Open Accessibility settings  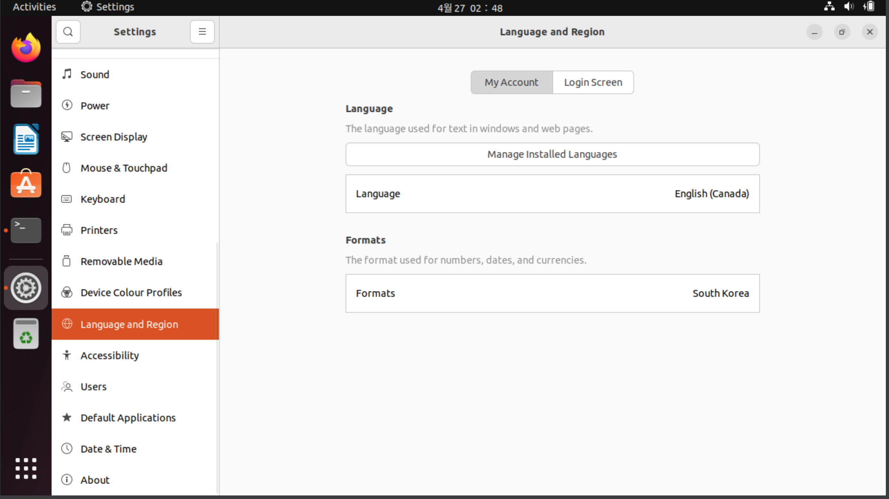pos(109,355)
